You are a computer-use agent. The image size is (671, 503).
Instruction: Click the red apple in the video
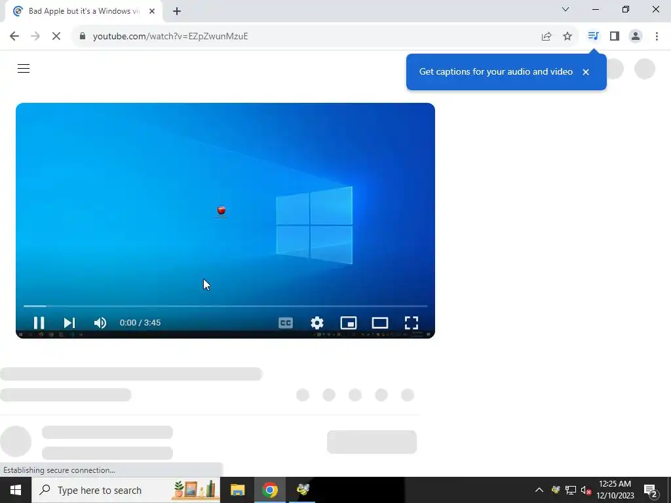[221, 210]
